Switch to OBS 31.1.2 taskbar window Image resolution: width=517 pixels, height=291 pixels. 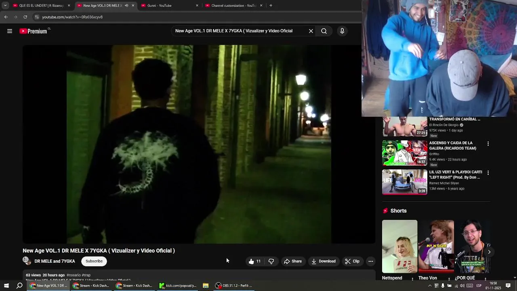233,286
